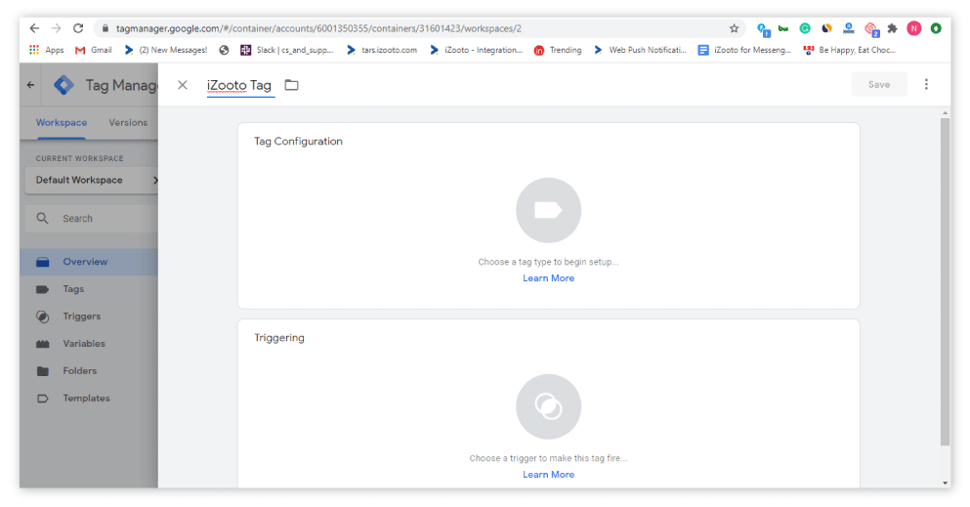The width and height of the screenshot is (970, 507).
Task: Open the three-dot more options menu
Action: [926, 85]
